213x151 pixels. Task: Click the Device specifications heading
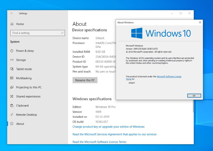(x=90, y=30)
